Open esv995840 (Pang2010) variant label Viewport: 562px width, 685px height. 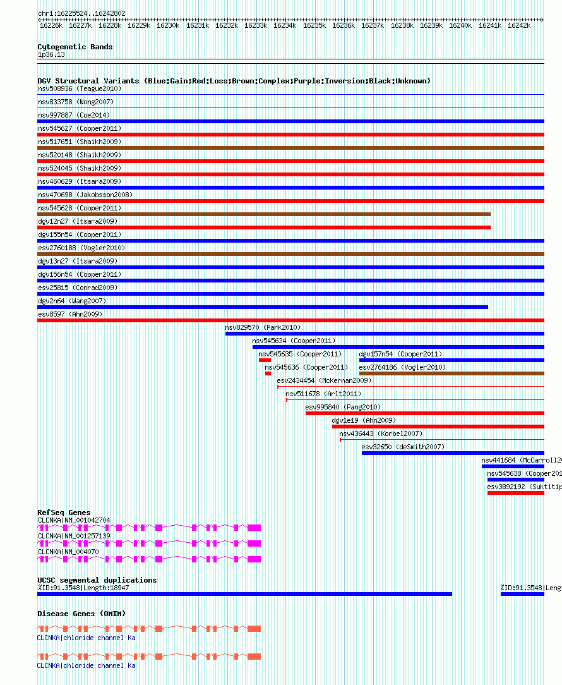(x=343, y=407)
